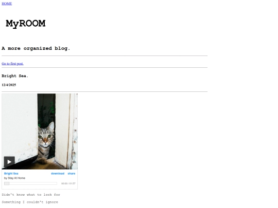Open the share option in the player
278x208 pixels.
click(x=72, y=174)
